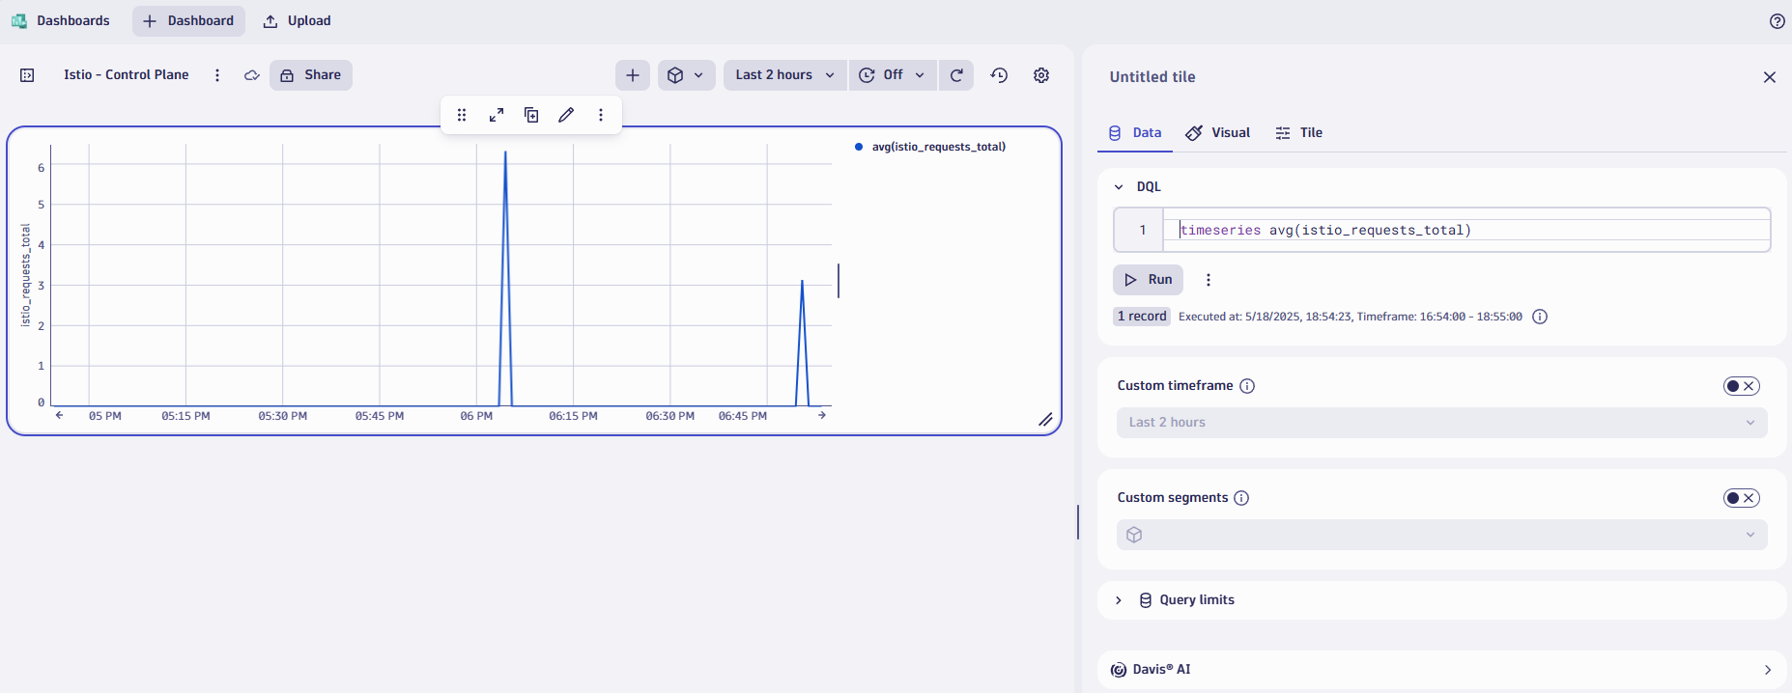Screen dimensions: 1792x693
Task: Switch to the Visual tab
Action: coord(1218,133)
